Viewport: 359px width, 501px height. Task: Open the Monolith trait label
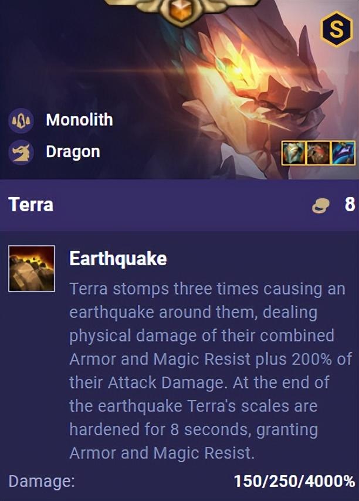click(80, 120)
